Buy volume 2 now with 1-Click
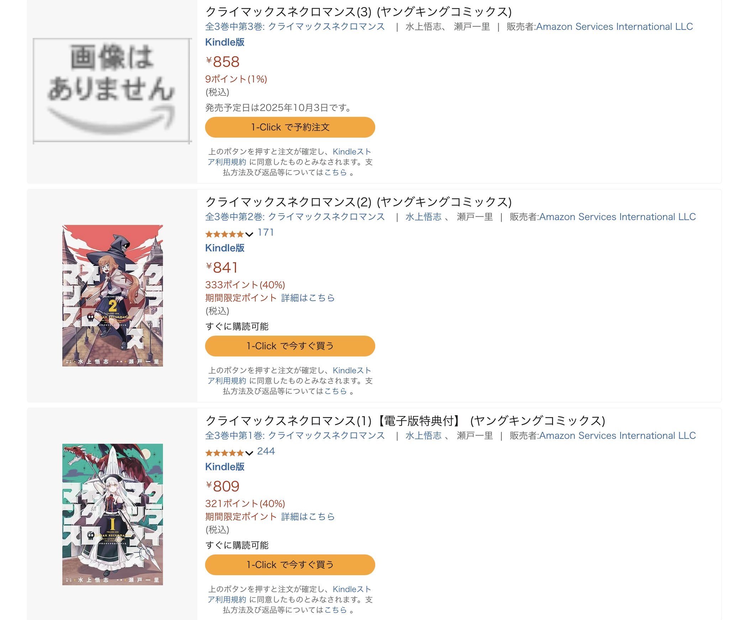Screen dimensions: 729x620 290,346
